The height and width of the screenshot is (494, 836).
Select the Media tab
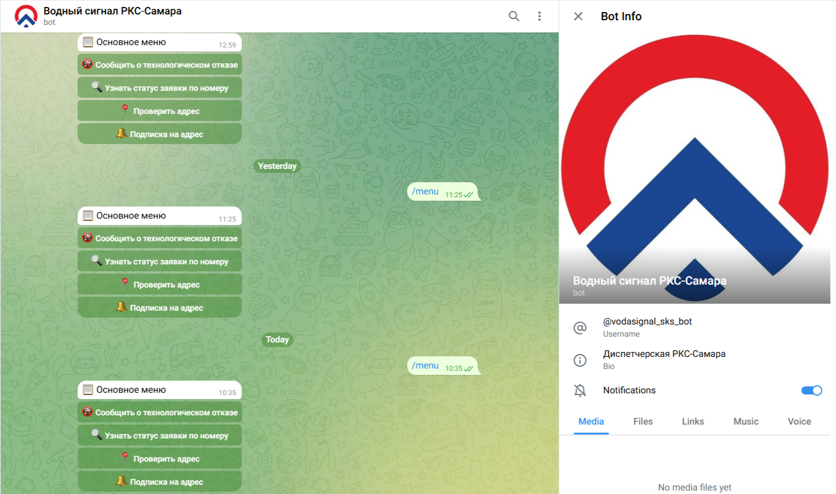tap(591, 422)
